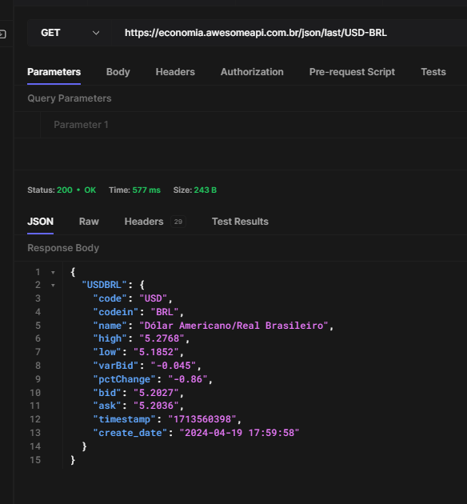This screenshot has width=467, height=504.
Task: Open the Authorization tab
Action: point(252,72)
